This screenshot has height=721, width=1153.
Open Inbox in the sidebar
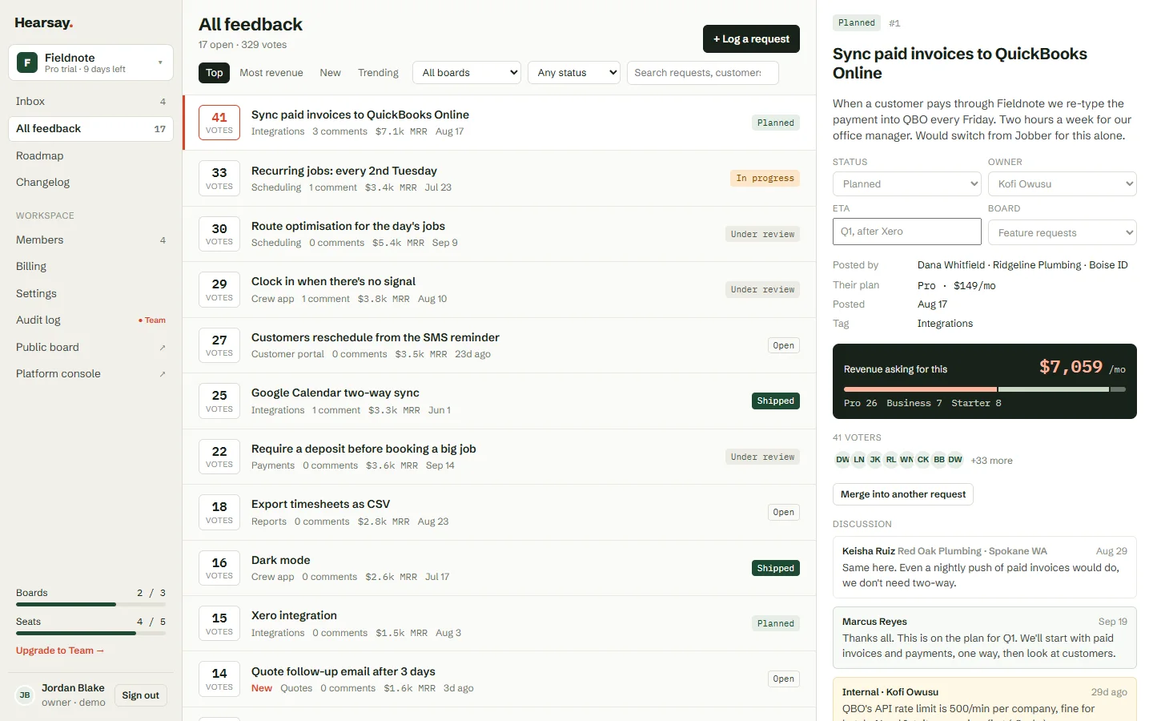(x=90, y=102)
